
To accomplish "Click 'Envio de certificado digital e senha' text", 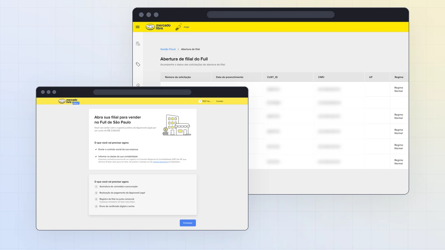I will point(117,206).
